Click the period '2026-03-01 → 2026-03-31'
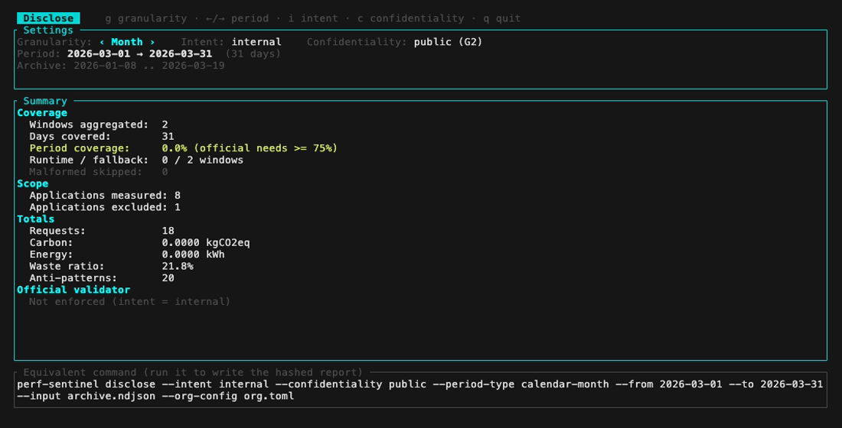The image size is (842, 428). tap(139, 53)
